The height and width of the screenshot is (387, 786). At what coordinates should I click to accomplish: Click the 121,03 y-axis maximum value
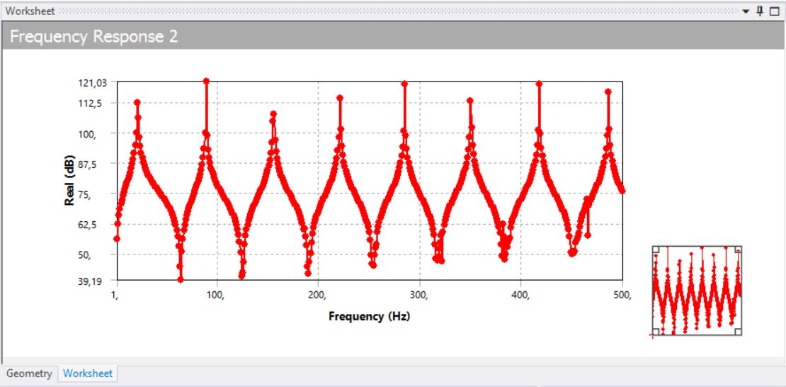(94, 83)
